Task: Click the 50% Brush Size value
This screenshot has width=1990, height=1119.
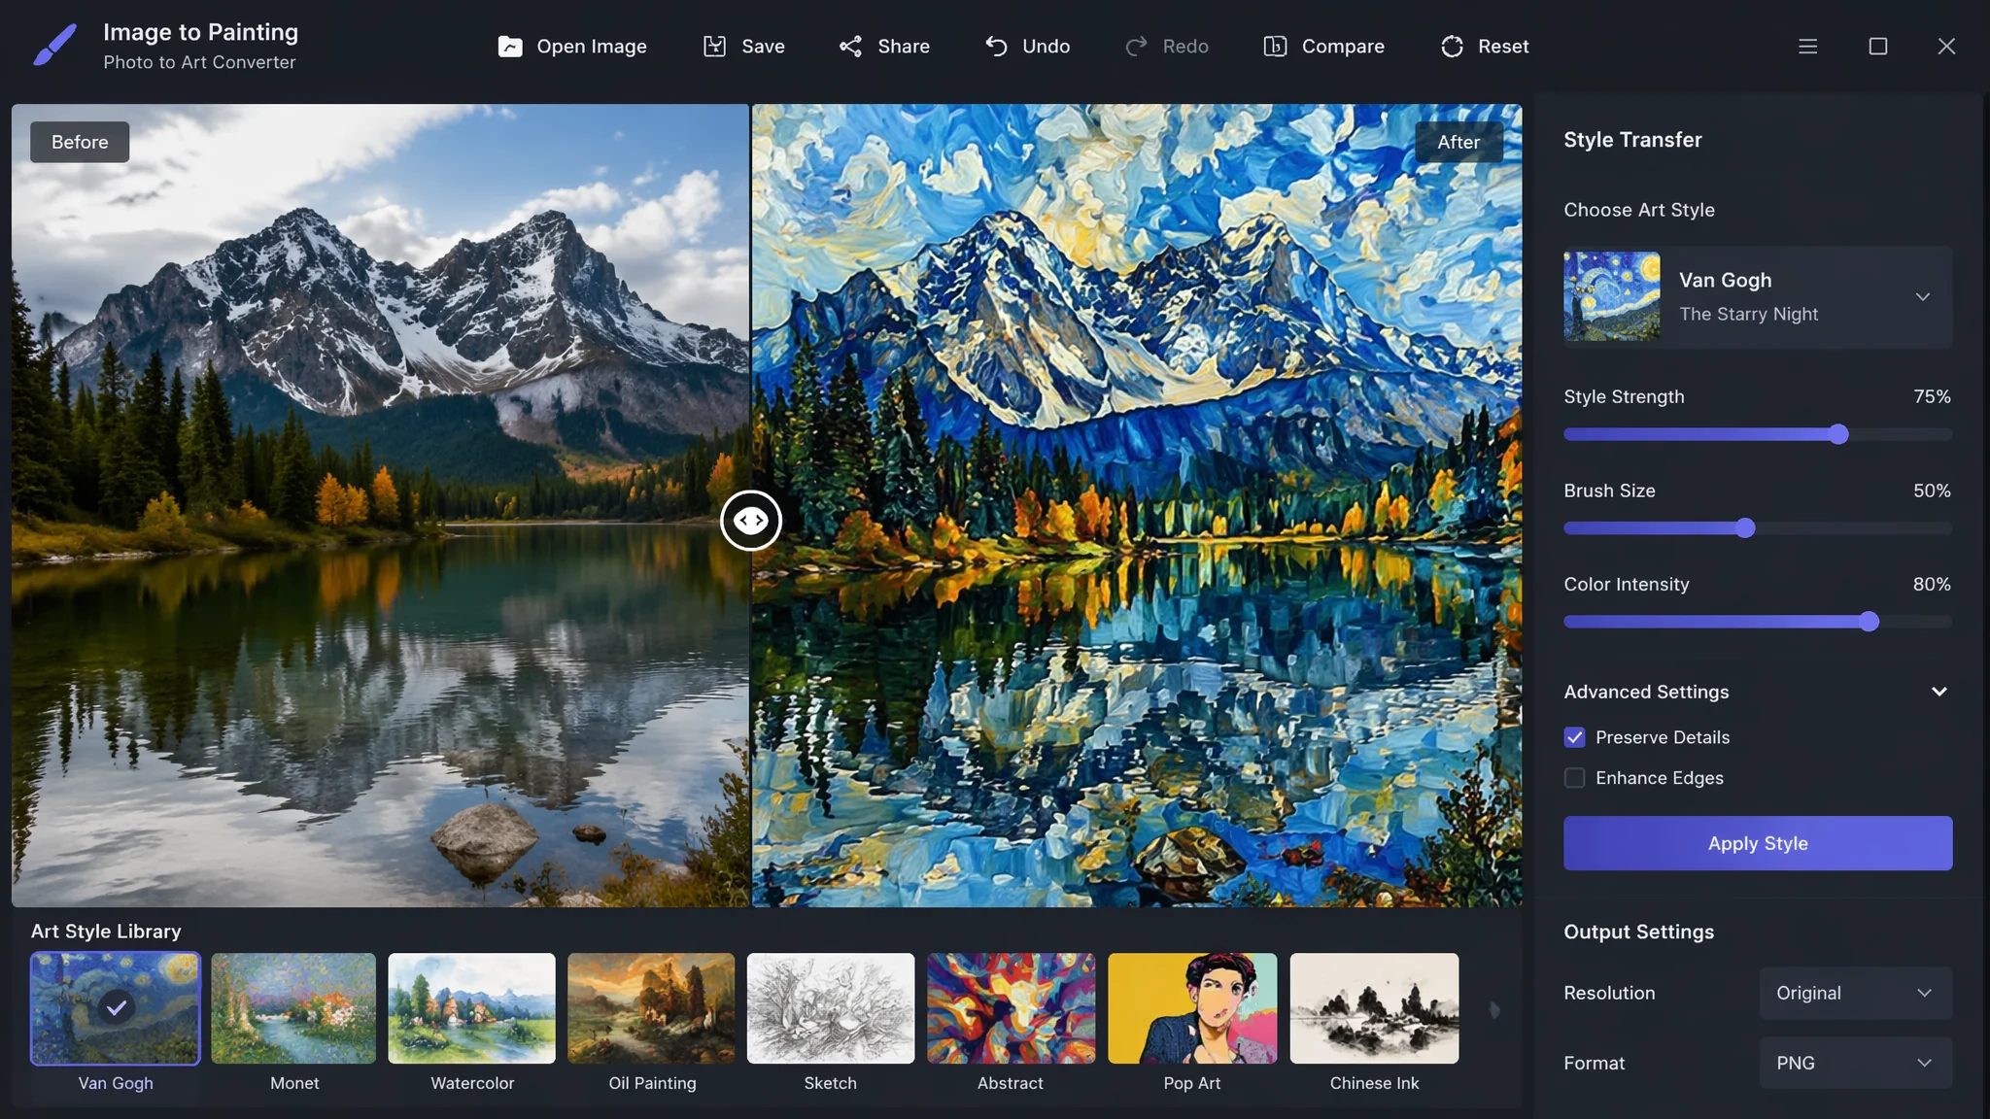Action: tap(1932, 491)
